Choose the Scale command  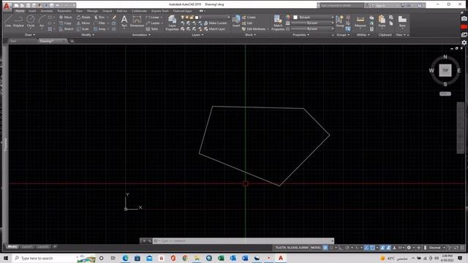[x=83, y=29]
